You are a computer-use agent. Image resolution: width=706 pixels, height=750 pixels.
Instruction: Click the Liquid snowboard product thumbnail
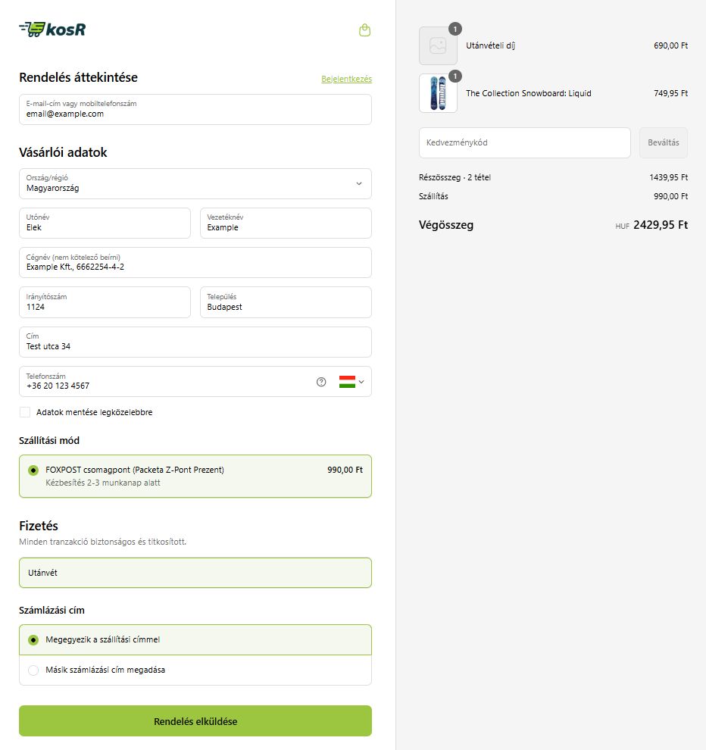pyautogui.click(x=438, y=93)
